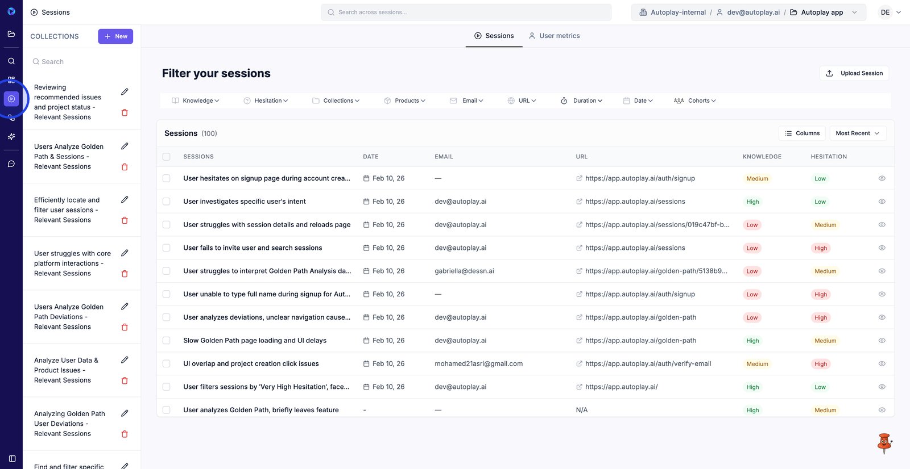Edit the 'Users Analyze Golden Path & Sessions' collection
Viewport: 910px width, 469px height.
pyautogui.click(x=125, y=146)
